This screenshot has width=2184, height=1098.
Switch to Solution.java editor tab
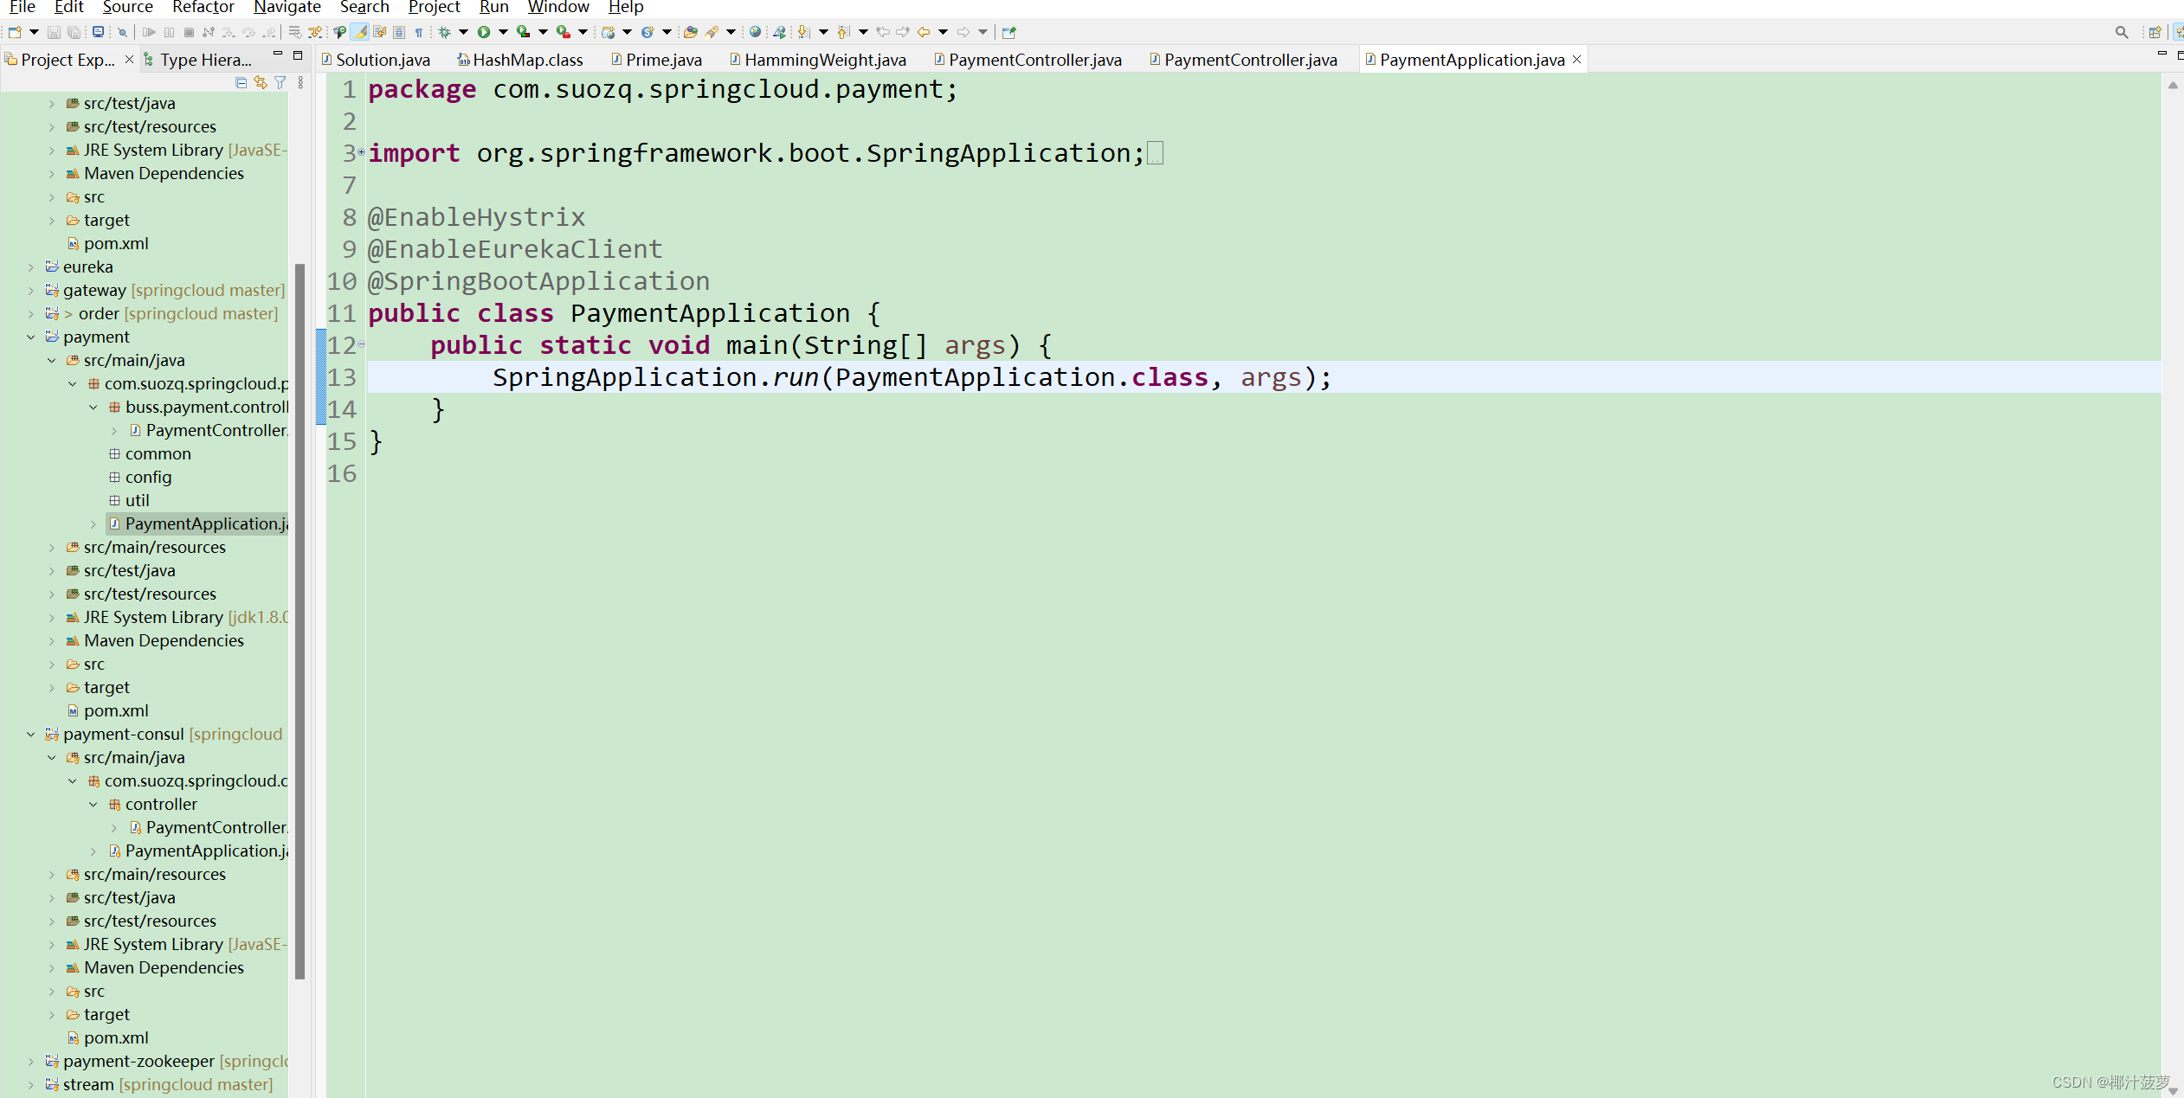click(x=376, y=60)
